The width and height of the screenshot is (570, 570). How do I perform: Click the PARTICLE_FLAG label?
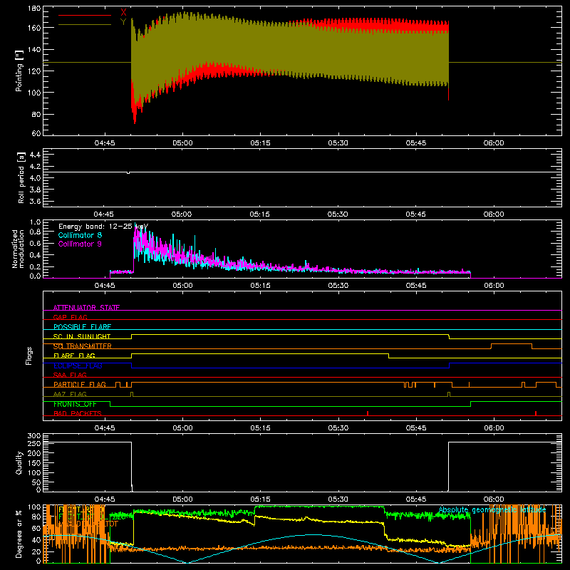80,384
